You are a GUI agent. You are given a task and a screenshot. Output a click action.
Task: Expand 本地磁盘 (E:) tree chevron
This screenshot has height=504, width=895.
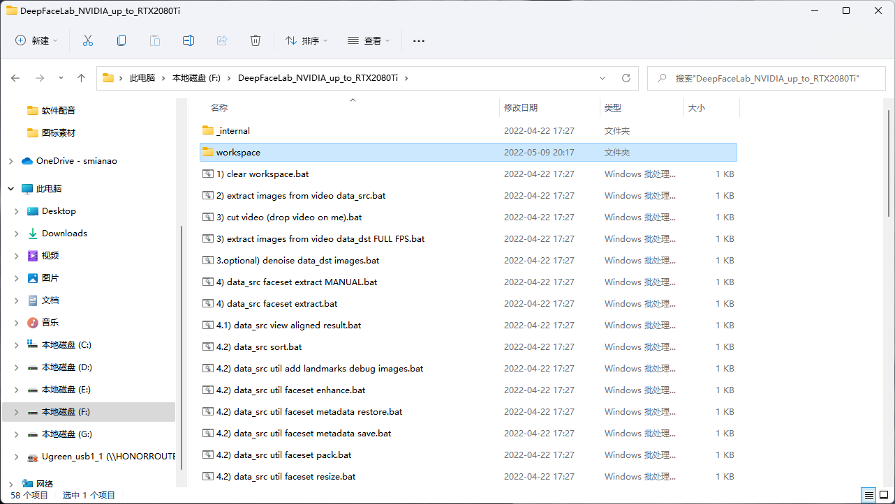pos(17,390)
